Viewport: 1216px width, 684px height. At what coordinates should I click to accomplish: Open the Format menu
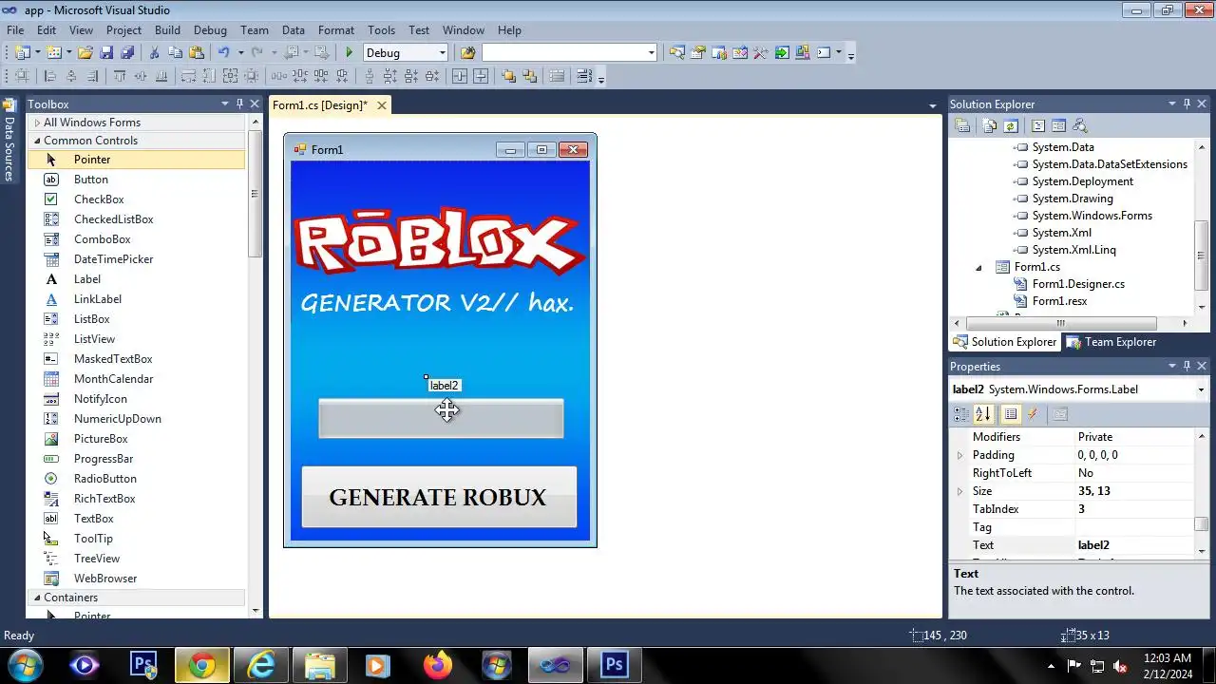click(x=336, y=30)
